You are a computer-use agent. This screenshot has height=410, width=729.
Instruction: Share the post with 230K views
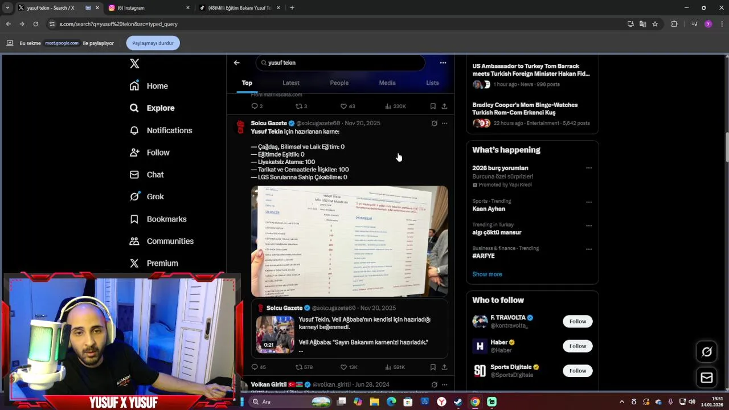coord(444,106)
